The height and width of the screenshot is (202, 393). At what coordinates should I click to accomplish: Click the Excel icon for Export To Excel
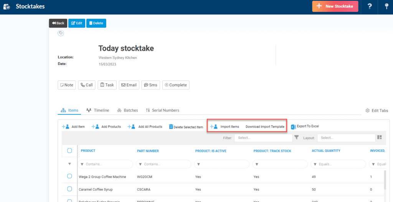coord(293,127)
